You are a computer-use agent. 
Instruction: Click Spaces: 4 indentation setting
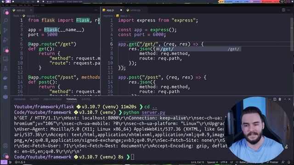(x=212, y=162)
